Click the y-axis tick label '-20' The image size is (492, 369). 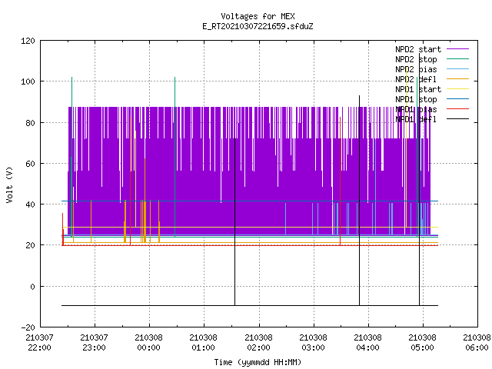pos(28,327)
